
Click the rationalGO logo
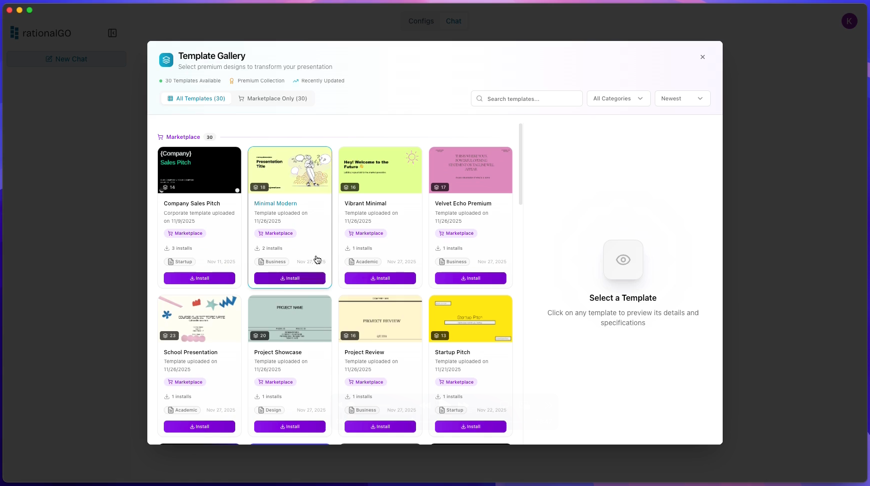41,33
